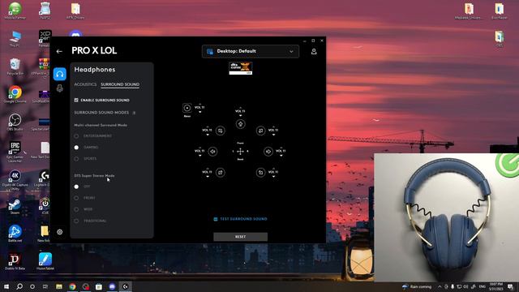Click the Cortana circle in the taskbar
This screenshot has height=292, width=519.
click(x=32, y=286)
